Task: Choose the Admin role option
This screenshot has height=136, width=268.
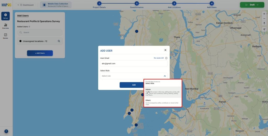Action: pyautogui.click(x=163, y=92)
